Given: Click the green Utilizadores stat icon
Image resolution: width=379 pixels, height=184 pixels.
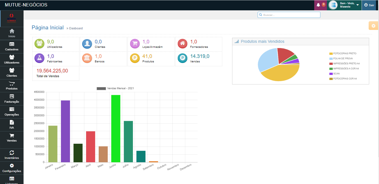Looking at the screenshot, I should click(40, 44).
